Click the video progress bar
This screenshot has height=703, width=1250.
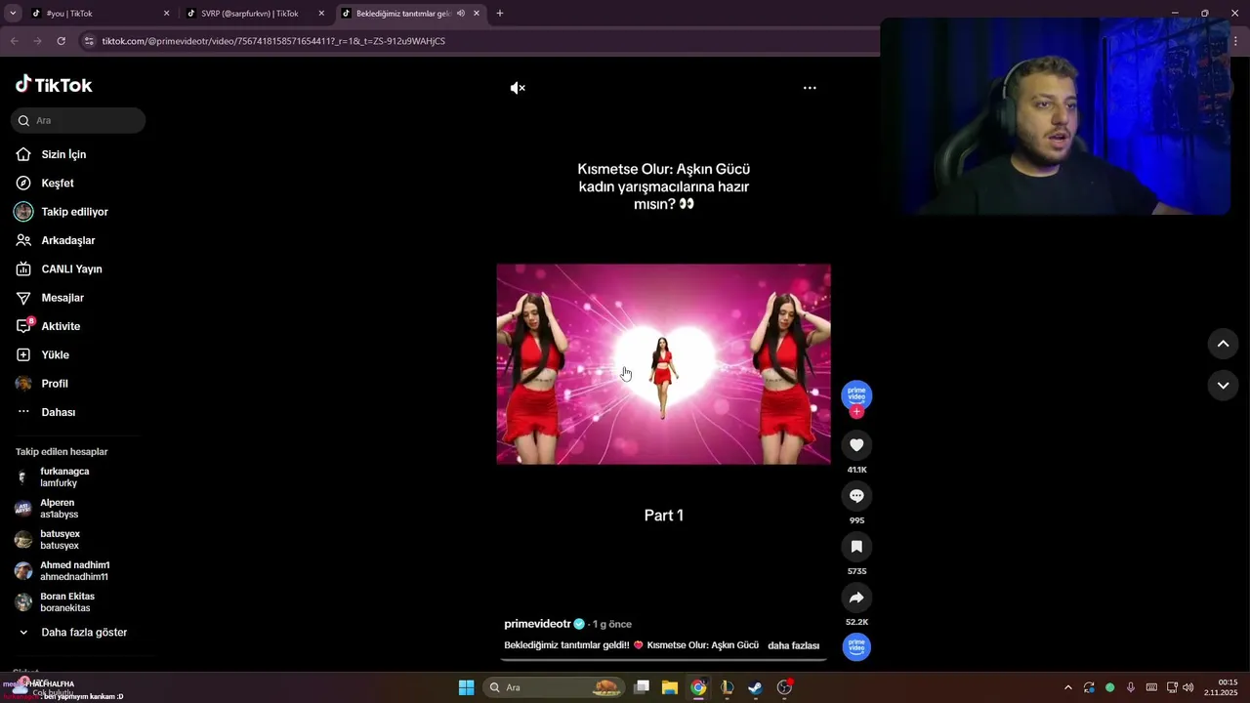(x=664, y=660)
